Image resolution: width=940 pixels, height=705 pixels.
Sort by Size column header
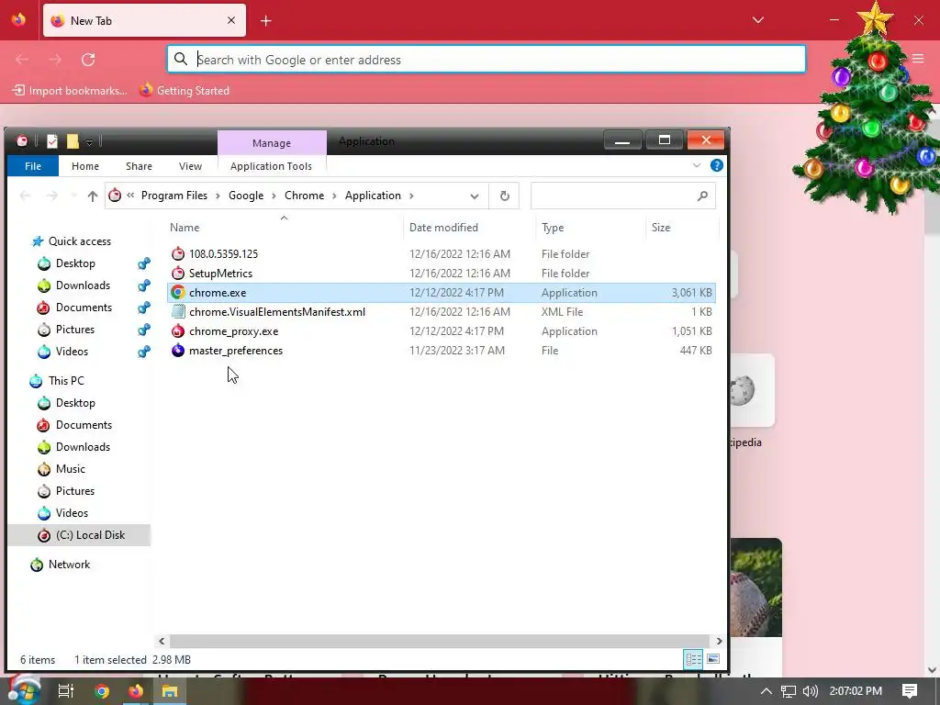click(x=661, y=228)
